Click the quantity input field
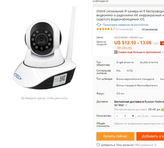Image resolution: width=164 pixels, height=148 pixels. tap(125, 116)
